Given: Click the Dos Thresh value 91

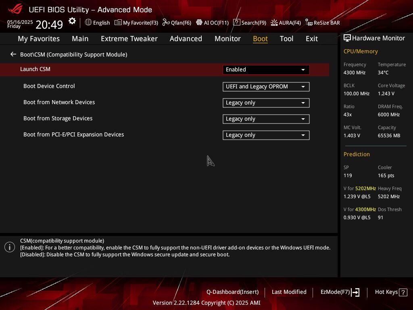Looking at the screenshot, I should [x=380, y=218].
